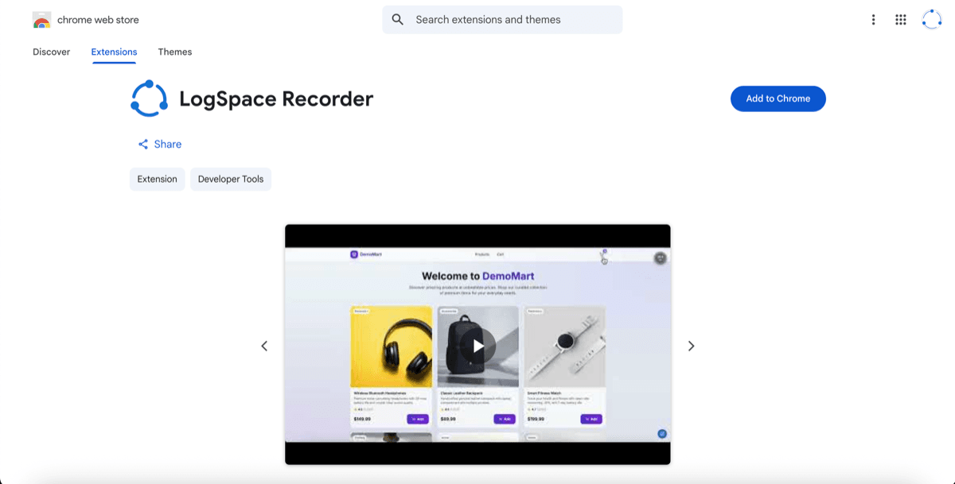Select the Developer Tools category chip
Screen dimensions: 955x484
(231, 179)
